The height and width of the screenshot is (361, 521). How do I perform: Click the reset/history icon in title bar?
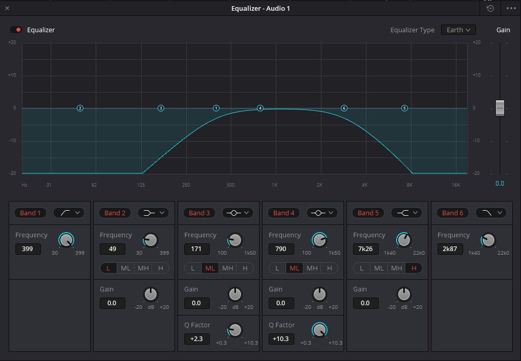point(490,8)
